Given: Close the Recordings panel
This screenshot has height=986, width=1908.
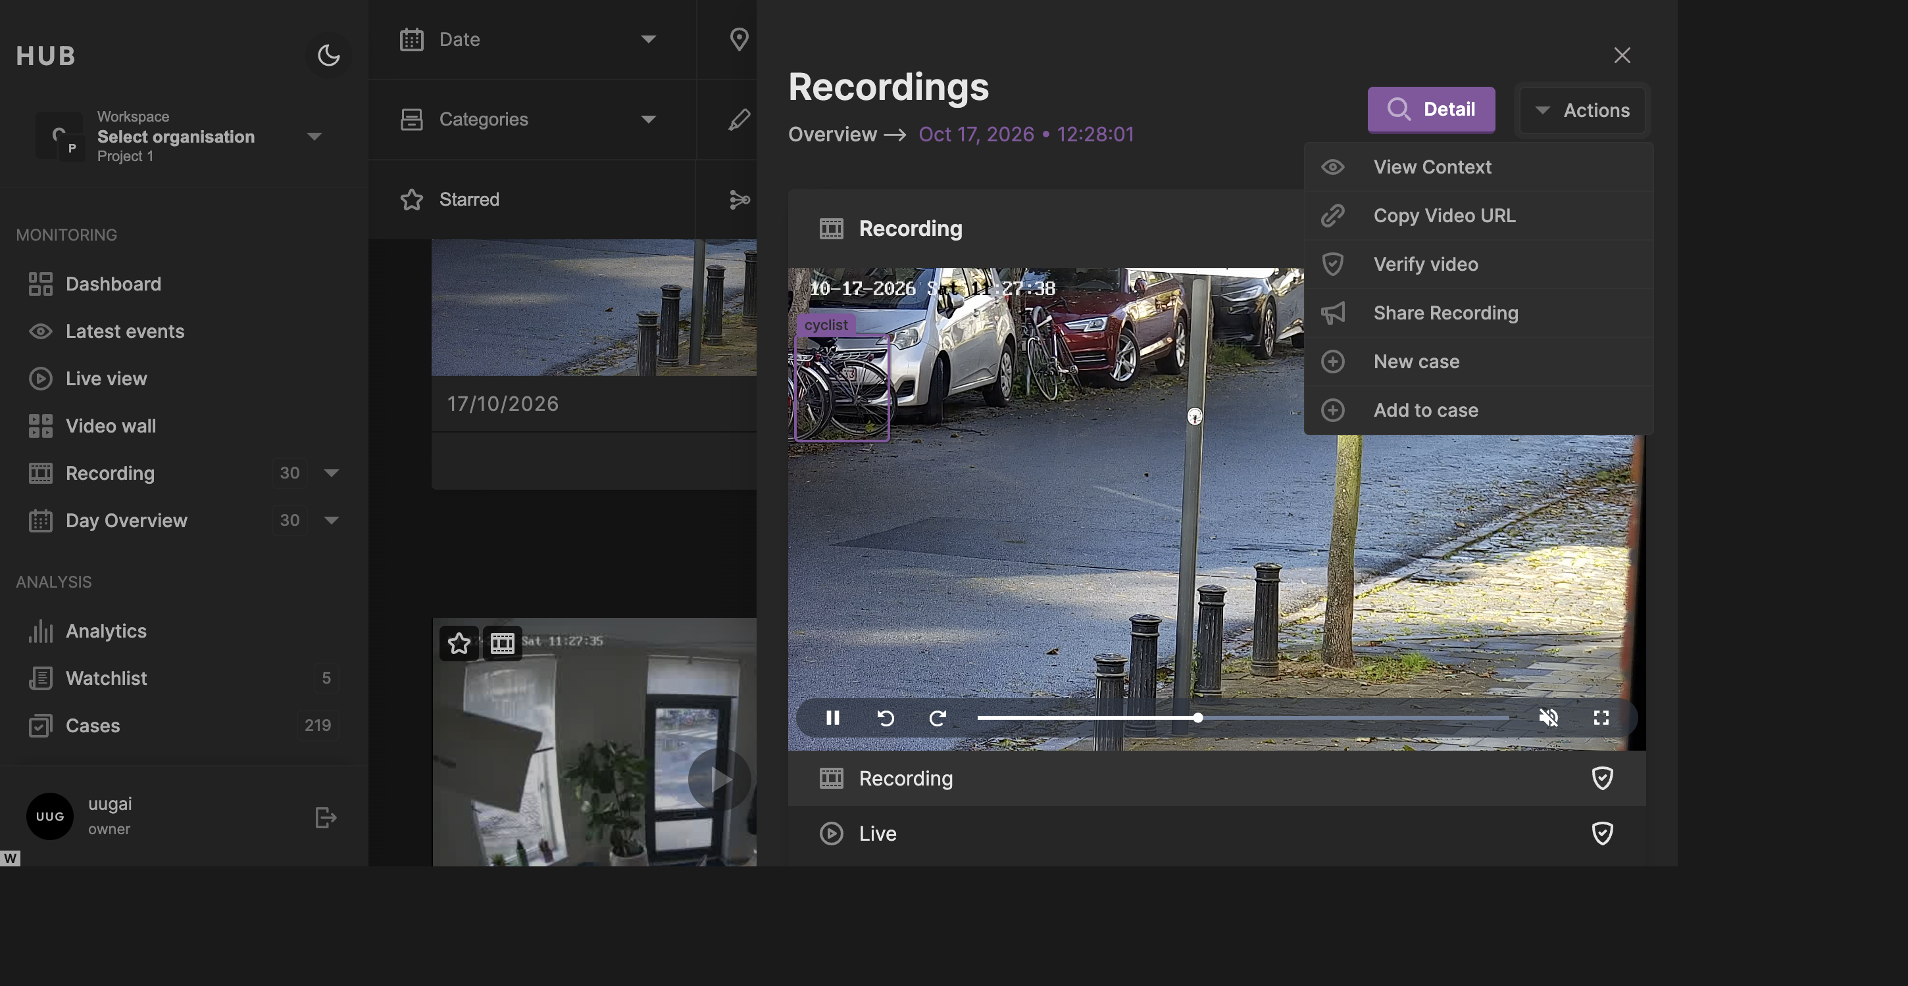Looking at the screenshot, I should tap(1622, 55).
